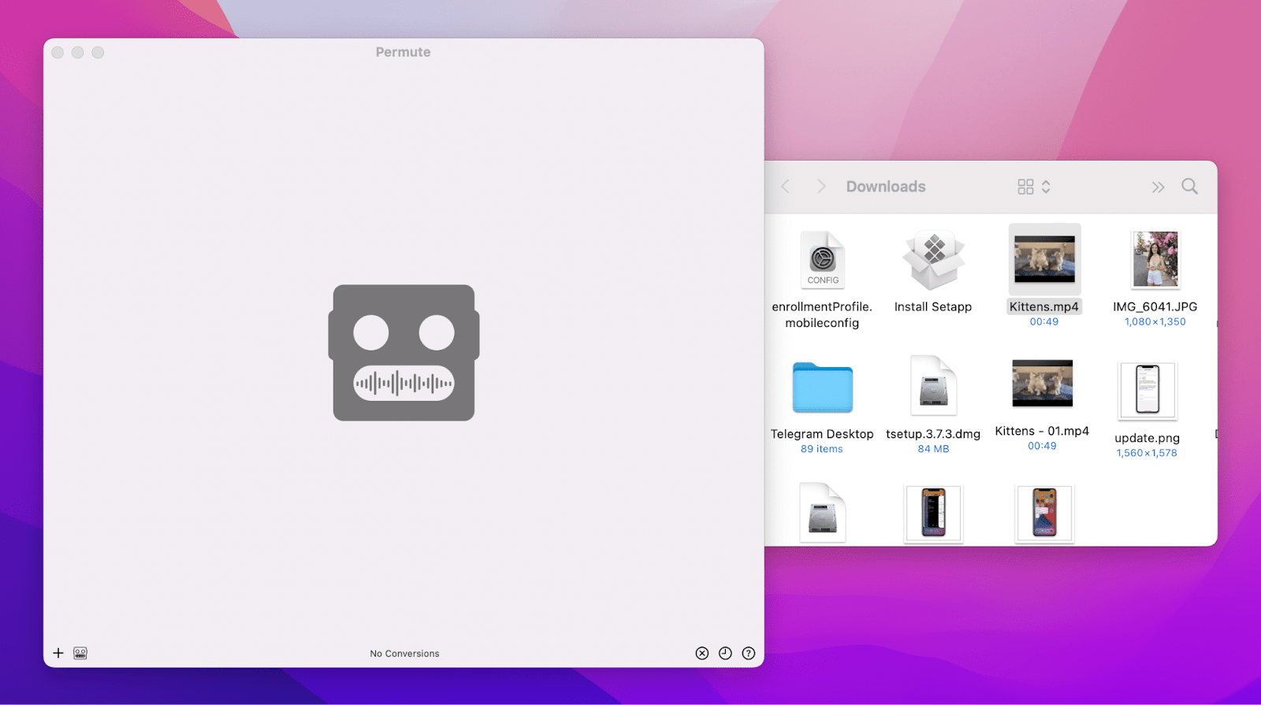The image size is (1261, 705).
Task: Click the Permute window title
Action: [404, 52]
